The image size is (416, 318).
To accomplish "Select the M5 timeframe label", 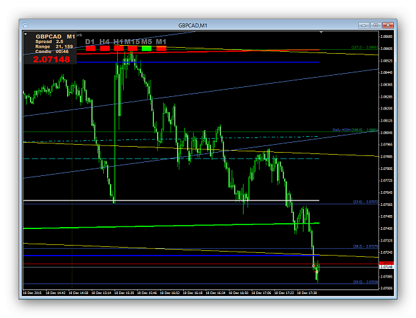I will tap(146, 42).
